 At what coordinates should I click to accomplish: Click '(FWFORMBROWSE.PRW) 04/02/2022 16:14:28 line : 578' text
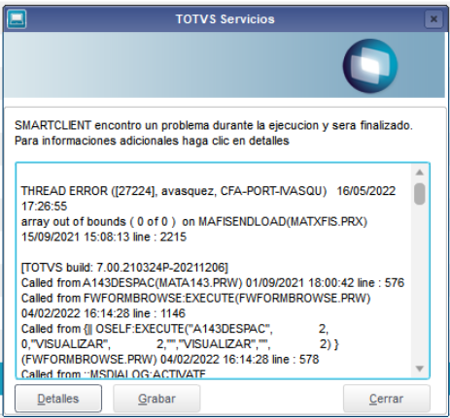tap(170, 359)
